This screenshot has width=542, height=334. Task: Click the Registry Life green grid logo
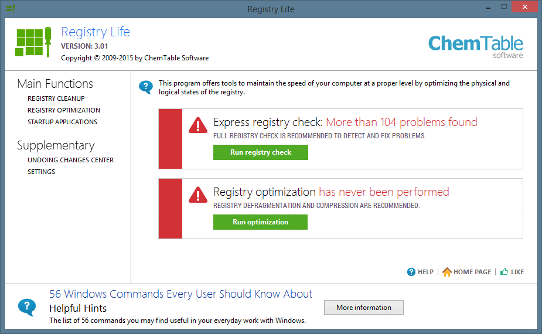pyautogui.click(x=33, y=42)
